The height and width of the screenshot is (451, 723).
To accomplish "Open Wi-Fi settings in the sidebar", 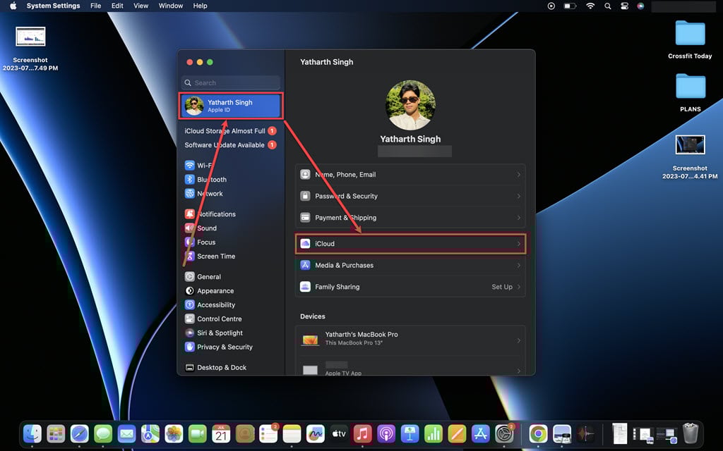I will coord(198,166).
